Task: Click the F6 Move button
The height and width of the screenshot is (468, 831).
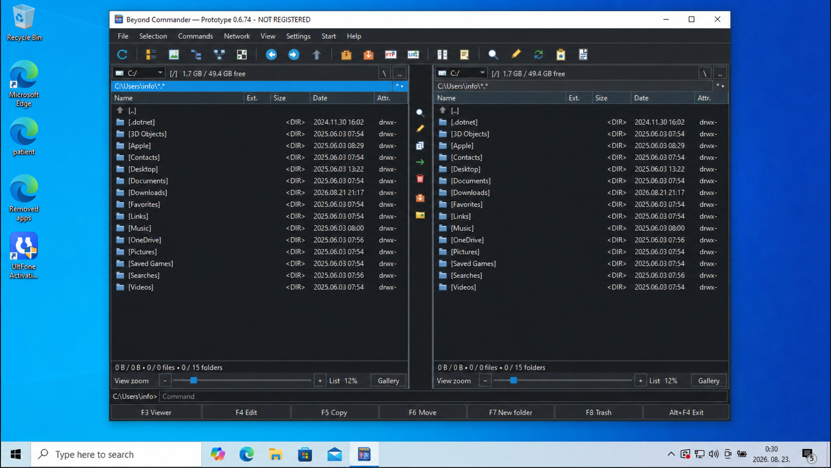Action: point(422,412)
